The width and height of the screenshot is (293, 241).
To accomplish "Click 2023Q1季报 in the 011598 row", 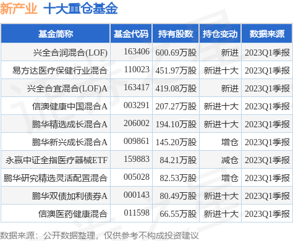I will pyautogui.click(x=267, y=214).
